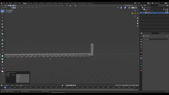Select the Poly Build tool
The height and width of the screenshot is (95, 169).
point(2,56)
